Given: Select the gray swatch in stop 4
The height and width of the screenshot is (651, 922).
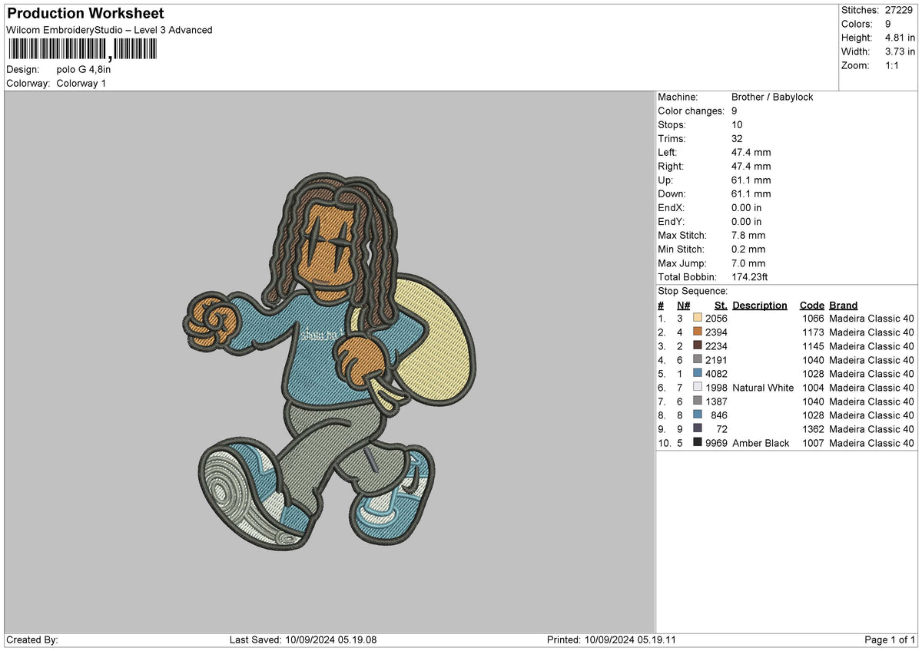Looking at the screenshot, I should pyautogui.click(x=698, y=359).
